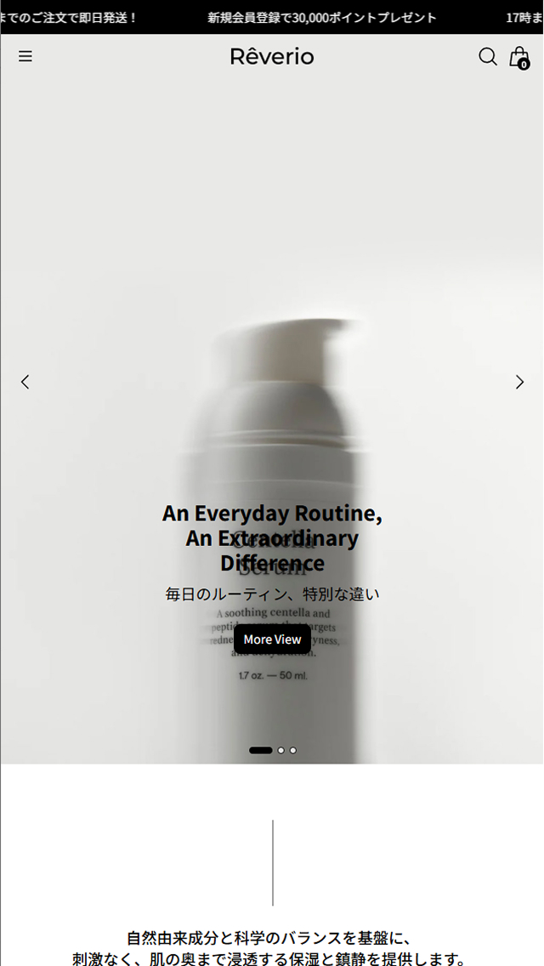
Task: Click the More View button
Action: (x=272, y=639)
